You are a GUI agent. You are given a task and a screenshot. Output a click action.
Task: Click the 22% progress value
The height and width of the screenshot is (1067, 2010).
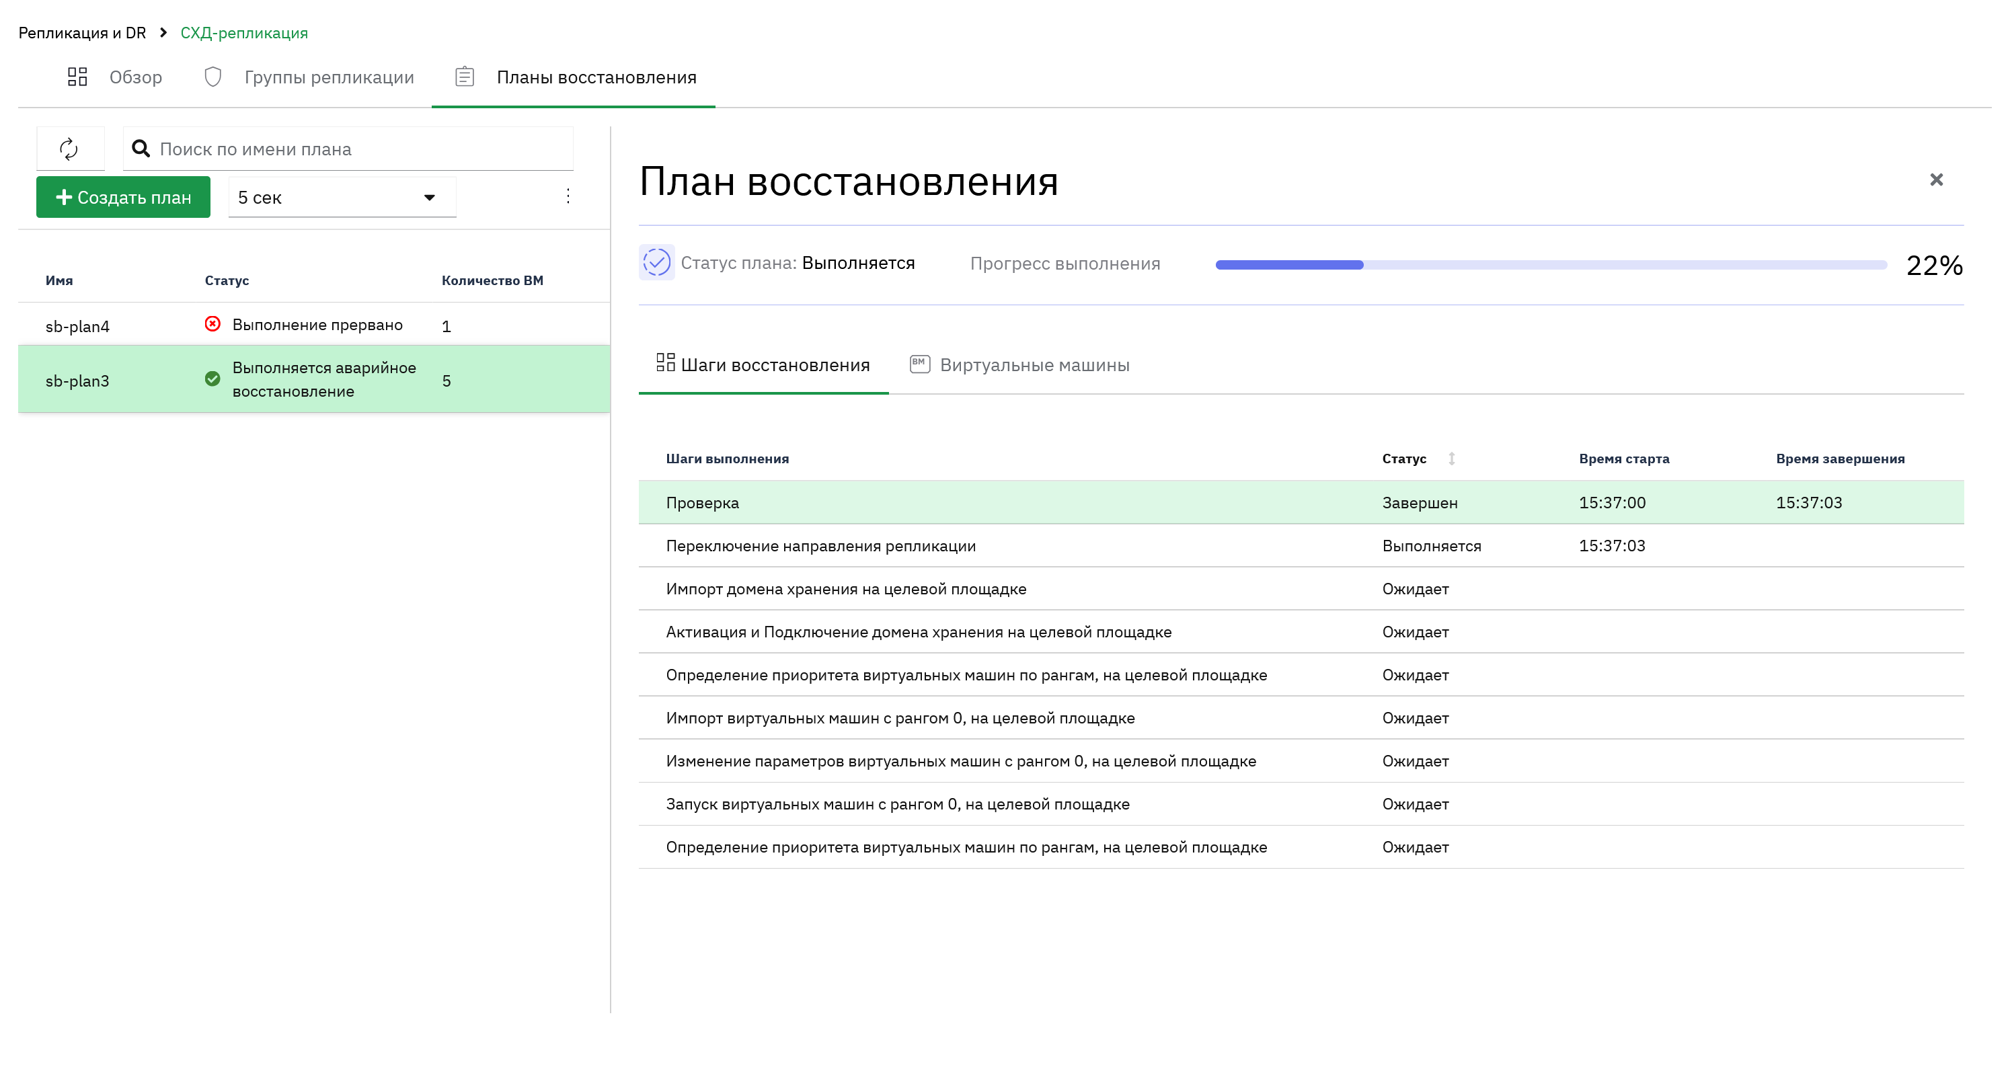1934,265
